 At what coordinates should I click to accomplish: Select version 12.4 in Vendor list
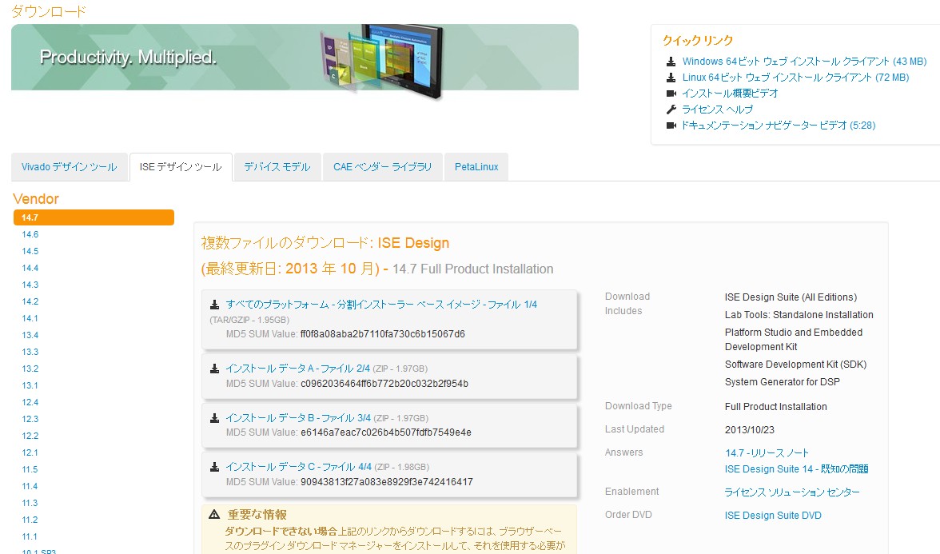coord(30,402)
